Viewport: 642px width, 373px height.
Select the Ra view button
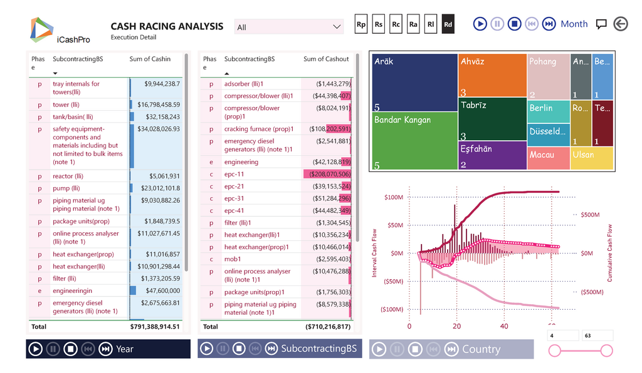click(413, 24)
